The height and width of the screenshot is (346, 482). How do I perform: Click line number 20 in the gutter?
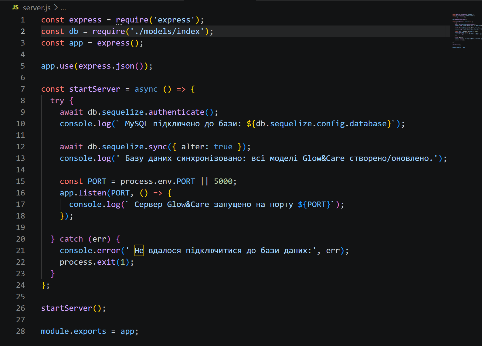point(21,239)
